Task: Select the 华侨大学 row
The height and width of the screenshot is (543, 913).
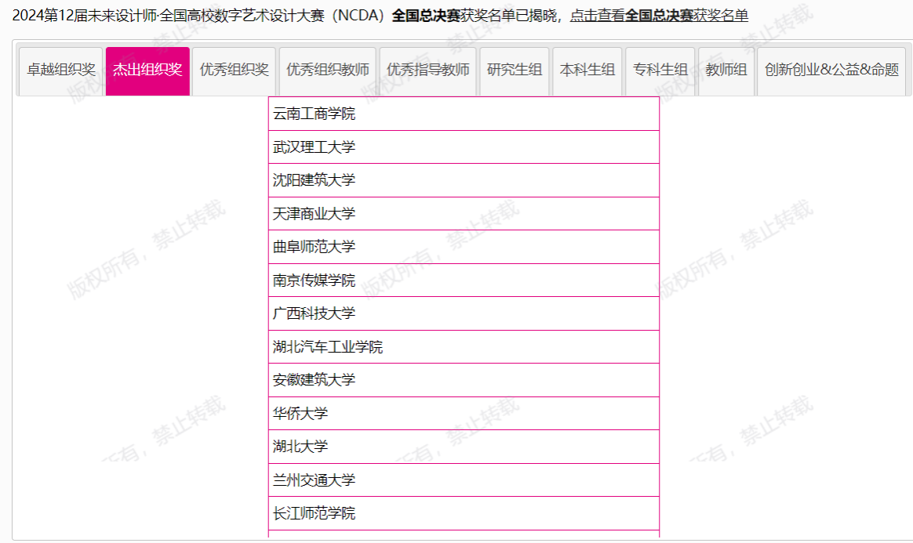Action: 300,414
